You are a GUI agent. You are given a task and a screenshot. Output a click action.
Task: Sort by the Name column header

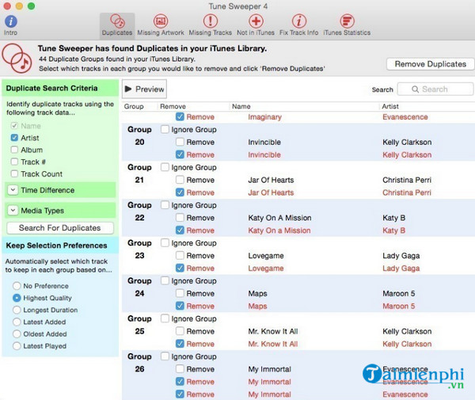pyautogui.click(x=241, y=106)
